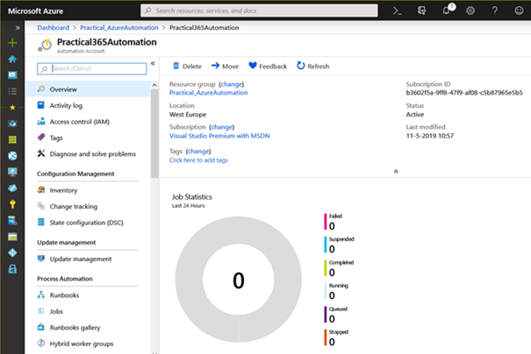The width and height of the screenshot is (531, 354).
Task: Click here to add tags link
Action: point(198,159)
